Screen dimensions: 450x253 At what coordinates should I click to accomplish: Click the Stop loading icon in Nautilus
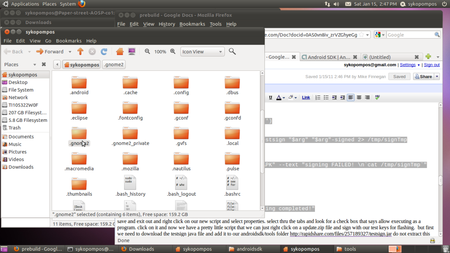coord(92,51)
